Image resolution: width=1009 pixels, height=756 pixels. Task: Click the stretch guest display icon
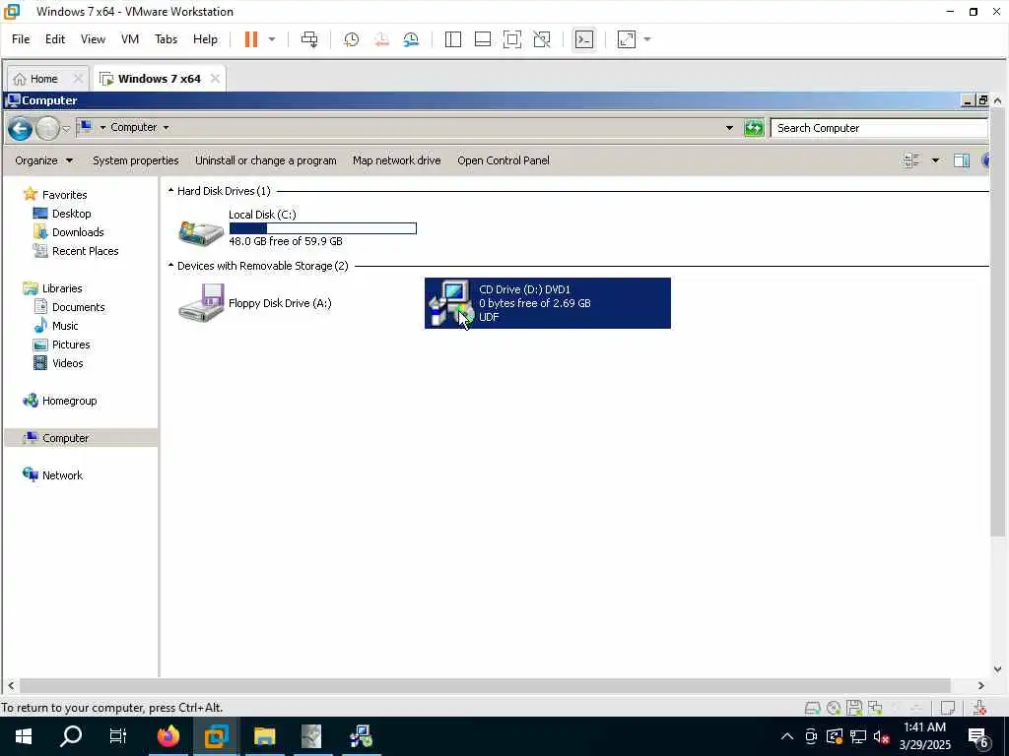(x=626, y=39)
